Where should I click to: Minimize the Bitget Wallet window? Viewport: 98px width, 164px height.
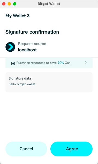tap(9, 4)
